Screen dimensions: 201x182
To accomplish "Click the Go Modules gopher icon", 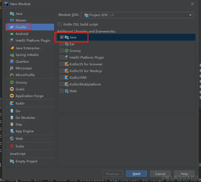I will tap(12, 117).
